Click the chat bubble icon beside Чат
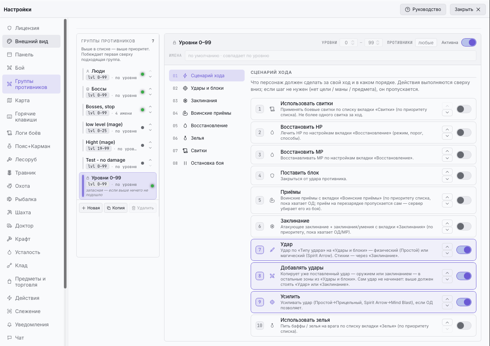Viewport: 490px width, 346px height. point(9,338)
